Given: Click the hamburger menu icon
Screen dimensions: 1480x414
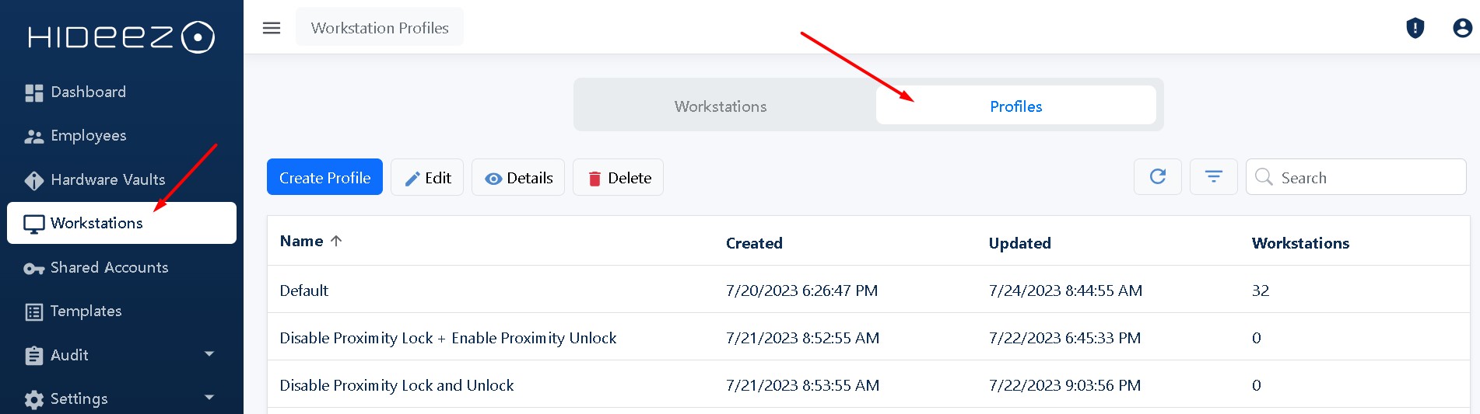Looking at the screenshot, I should [272, 28].
